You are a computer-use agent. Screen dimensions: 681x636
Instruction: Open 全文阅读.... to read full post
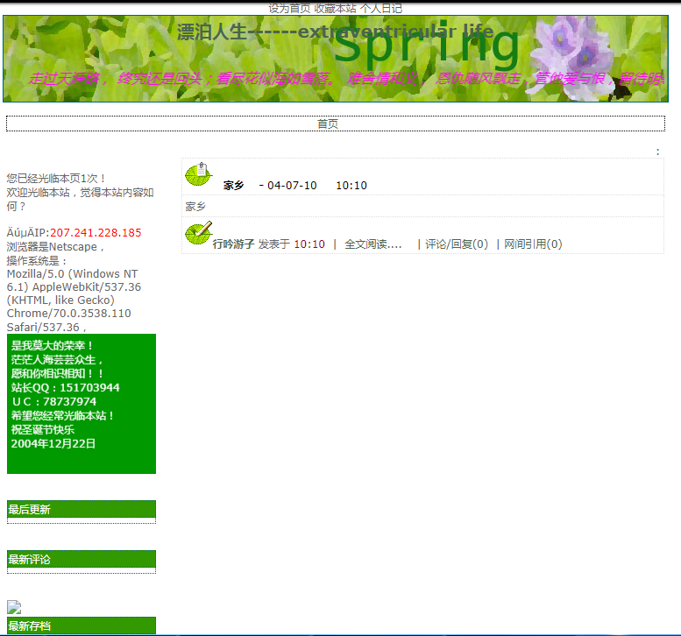373,244
